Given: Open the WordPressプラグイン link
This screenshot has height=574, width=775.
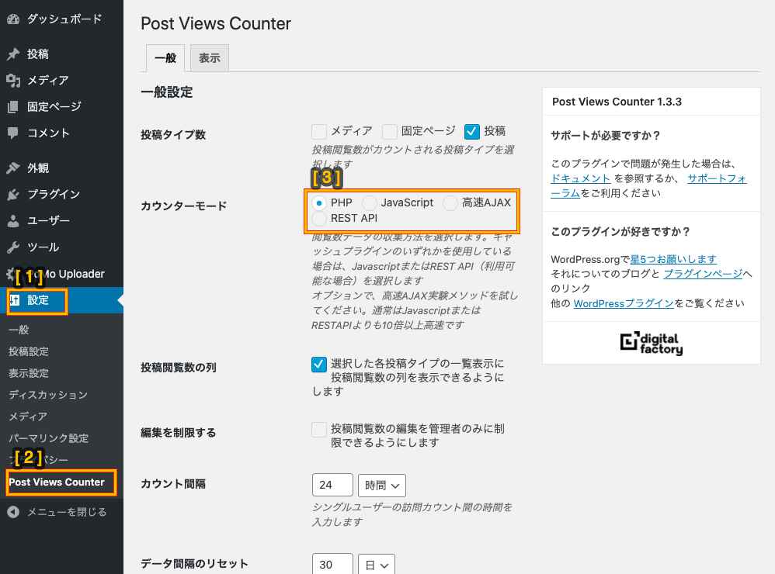Looking at the screenshot, I should (x=624, y=303).
